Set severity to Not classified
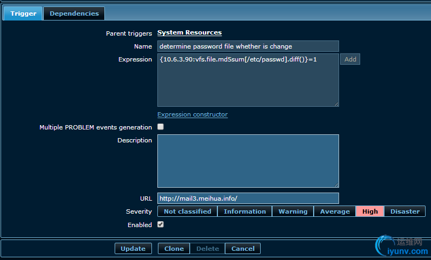431x260 pixels. pos(187,211)
